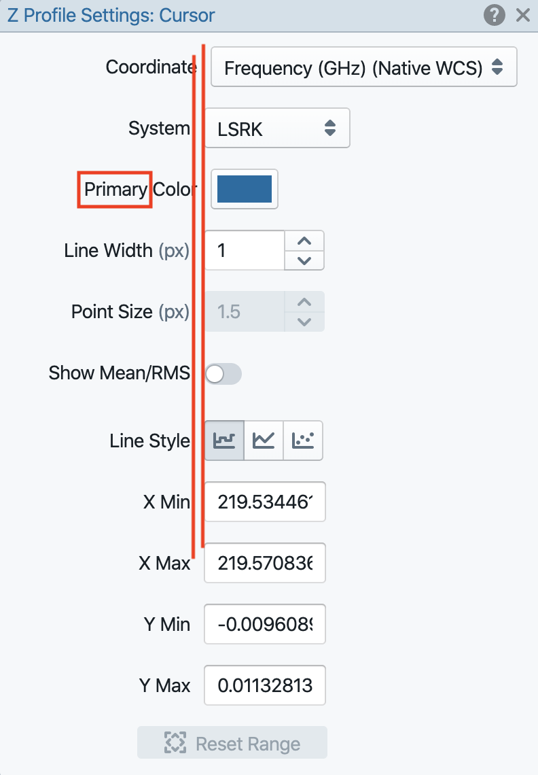Select the points line style icon

point(302,440)
